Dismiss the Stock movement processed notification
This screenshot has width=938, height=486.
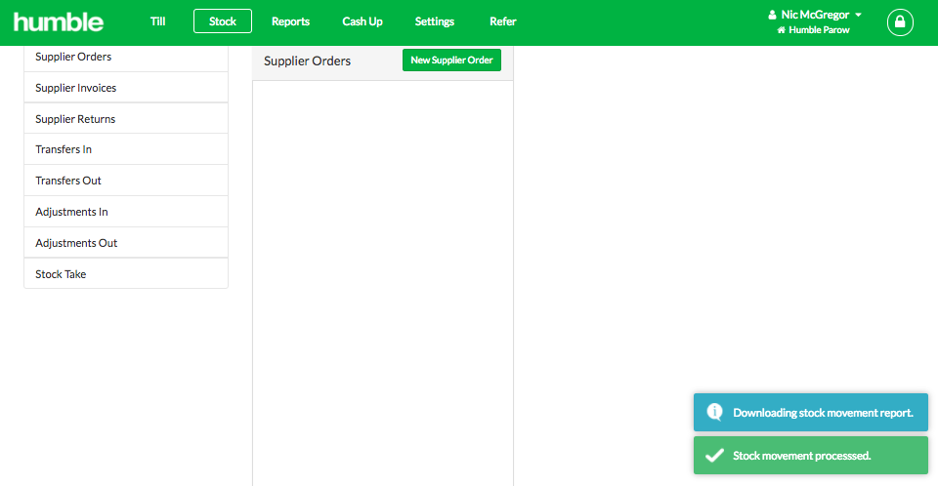point(811,456)
